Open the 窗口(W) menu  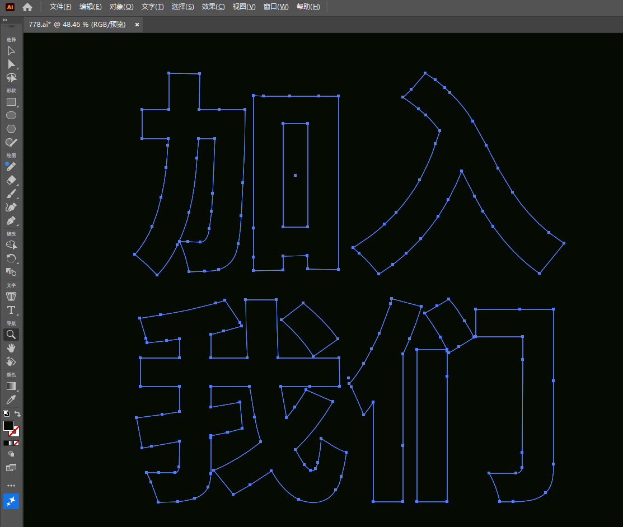tap(276, 7)
